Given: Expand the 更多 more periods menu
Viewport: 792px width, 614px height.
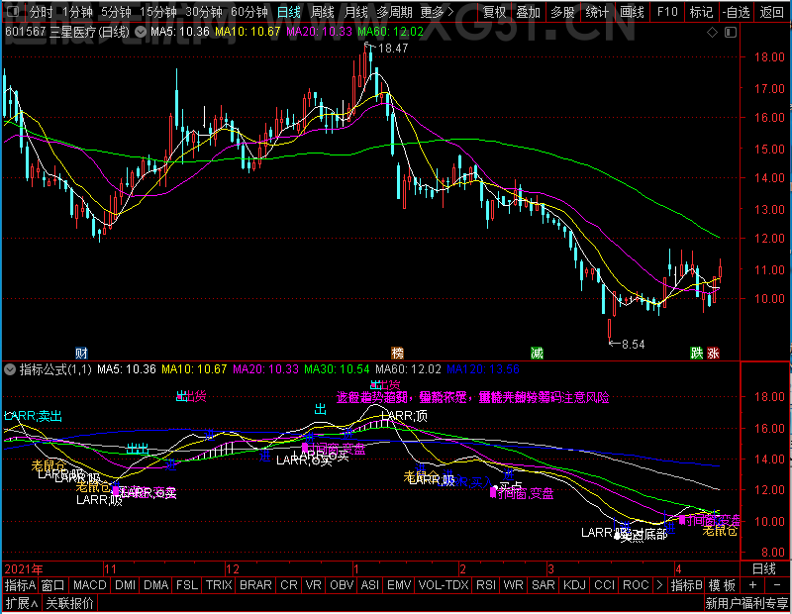Looking at the screenshot, I should [438, 12].
